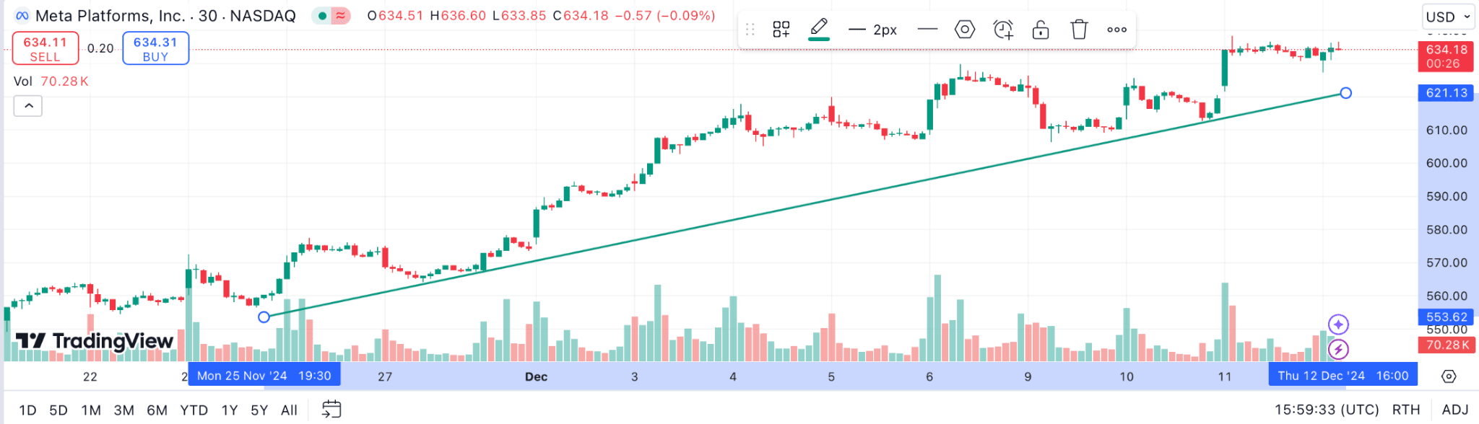Click the 634.11 SELL button
The height and width of the screenshot is (424, 1479).
point(45,48)
